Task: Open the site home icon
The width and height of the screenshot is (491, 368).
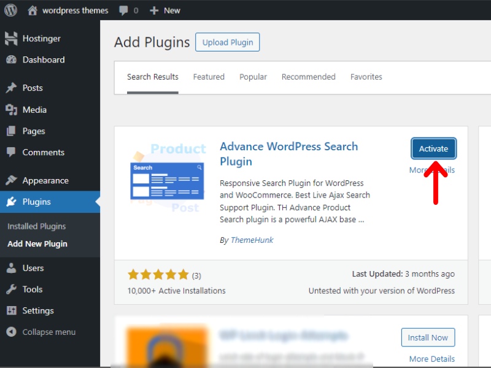Action: (x=33, y=10)
